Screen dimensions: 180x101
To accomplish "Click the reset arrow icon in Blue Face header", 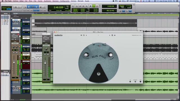I will 84,35.
